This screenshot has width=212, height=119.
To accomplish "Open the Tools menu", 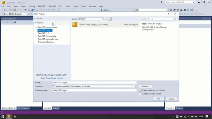I will 83,6.
